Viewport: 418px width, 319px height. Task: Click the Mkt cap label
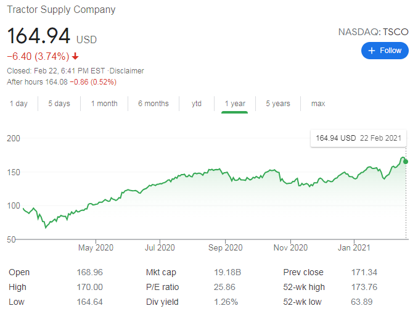pos(161,272)
